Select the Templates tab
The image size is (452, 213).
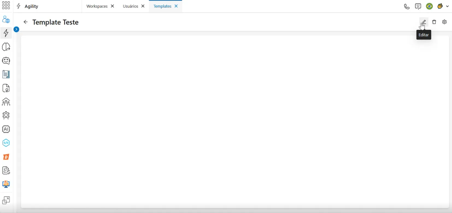162,6
